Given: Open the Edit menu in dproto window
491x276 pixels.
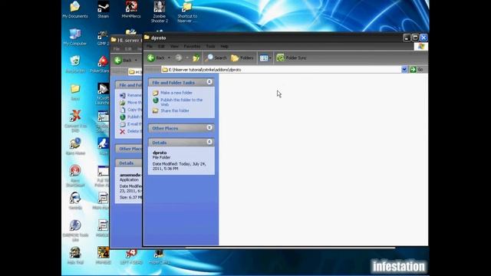Looking at the screenshot, I should click(161, 46).
